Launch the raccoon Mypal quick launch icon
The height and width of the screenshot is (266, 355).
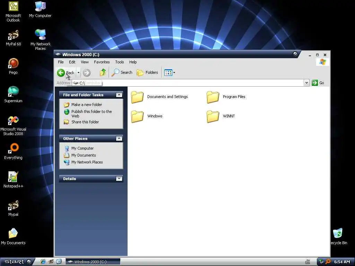[x=51, y=262]
